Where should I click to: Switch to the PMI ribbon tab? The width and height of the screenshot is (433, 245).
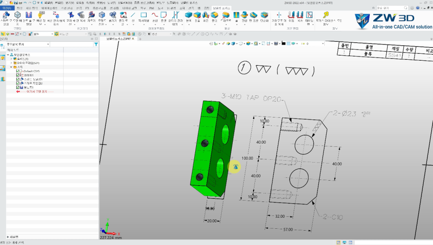[152, 8]
